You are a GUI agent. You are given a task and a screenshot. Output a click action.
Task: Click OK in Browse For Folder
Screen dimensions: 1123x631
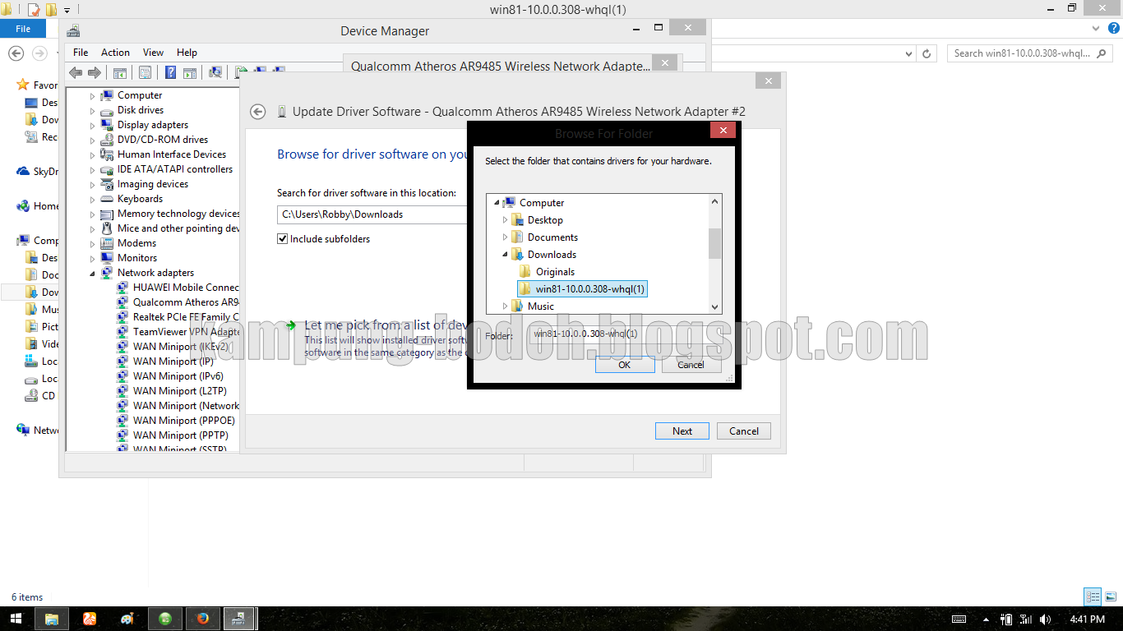[625, 365]
